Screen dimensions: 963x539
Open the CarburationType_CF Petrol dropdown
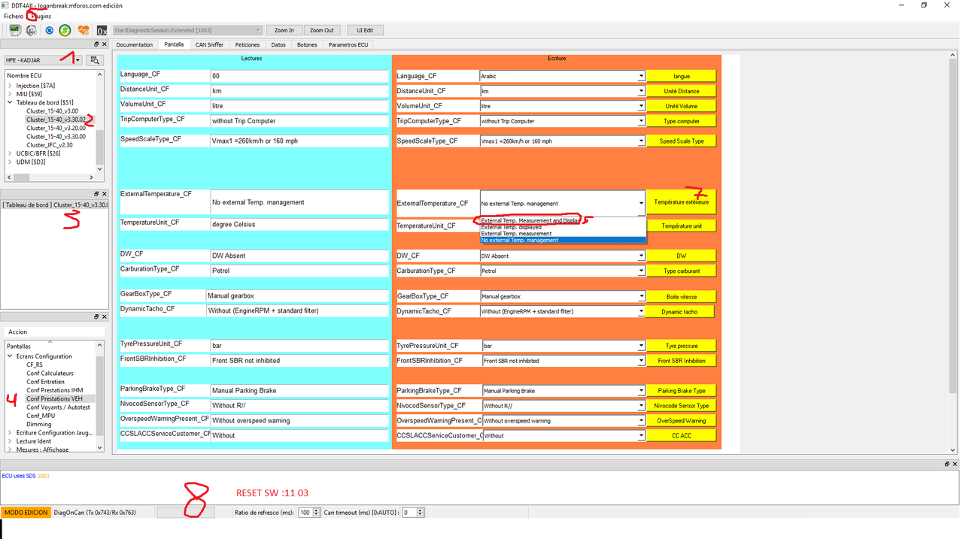(x=563, y=271)
